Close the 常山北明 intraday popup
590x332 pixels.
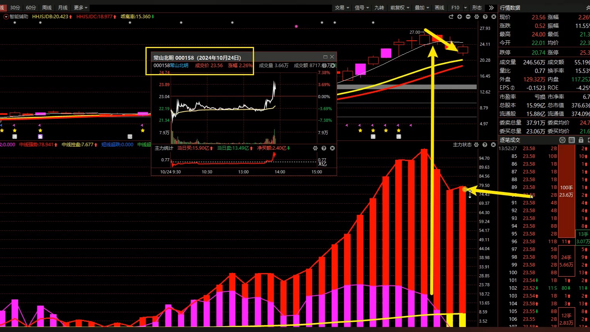(332, 57)
